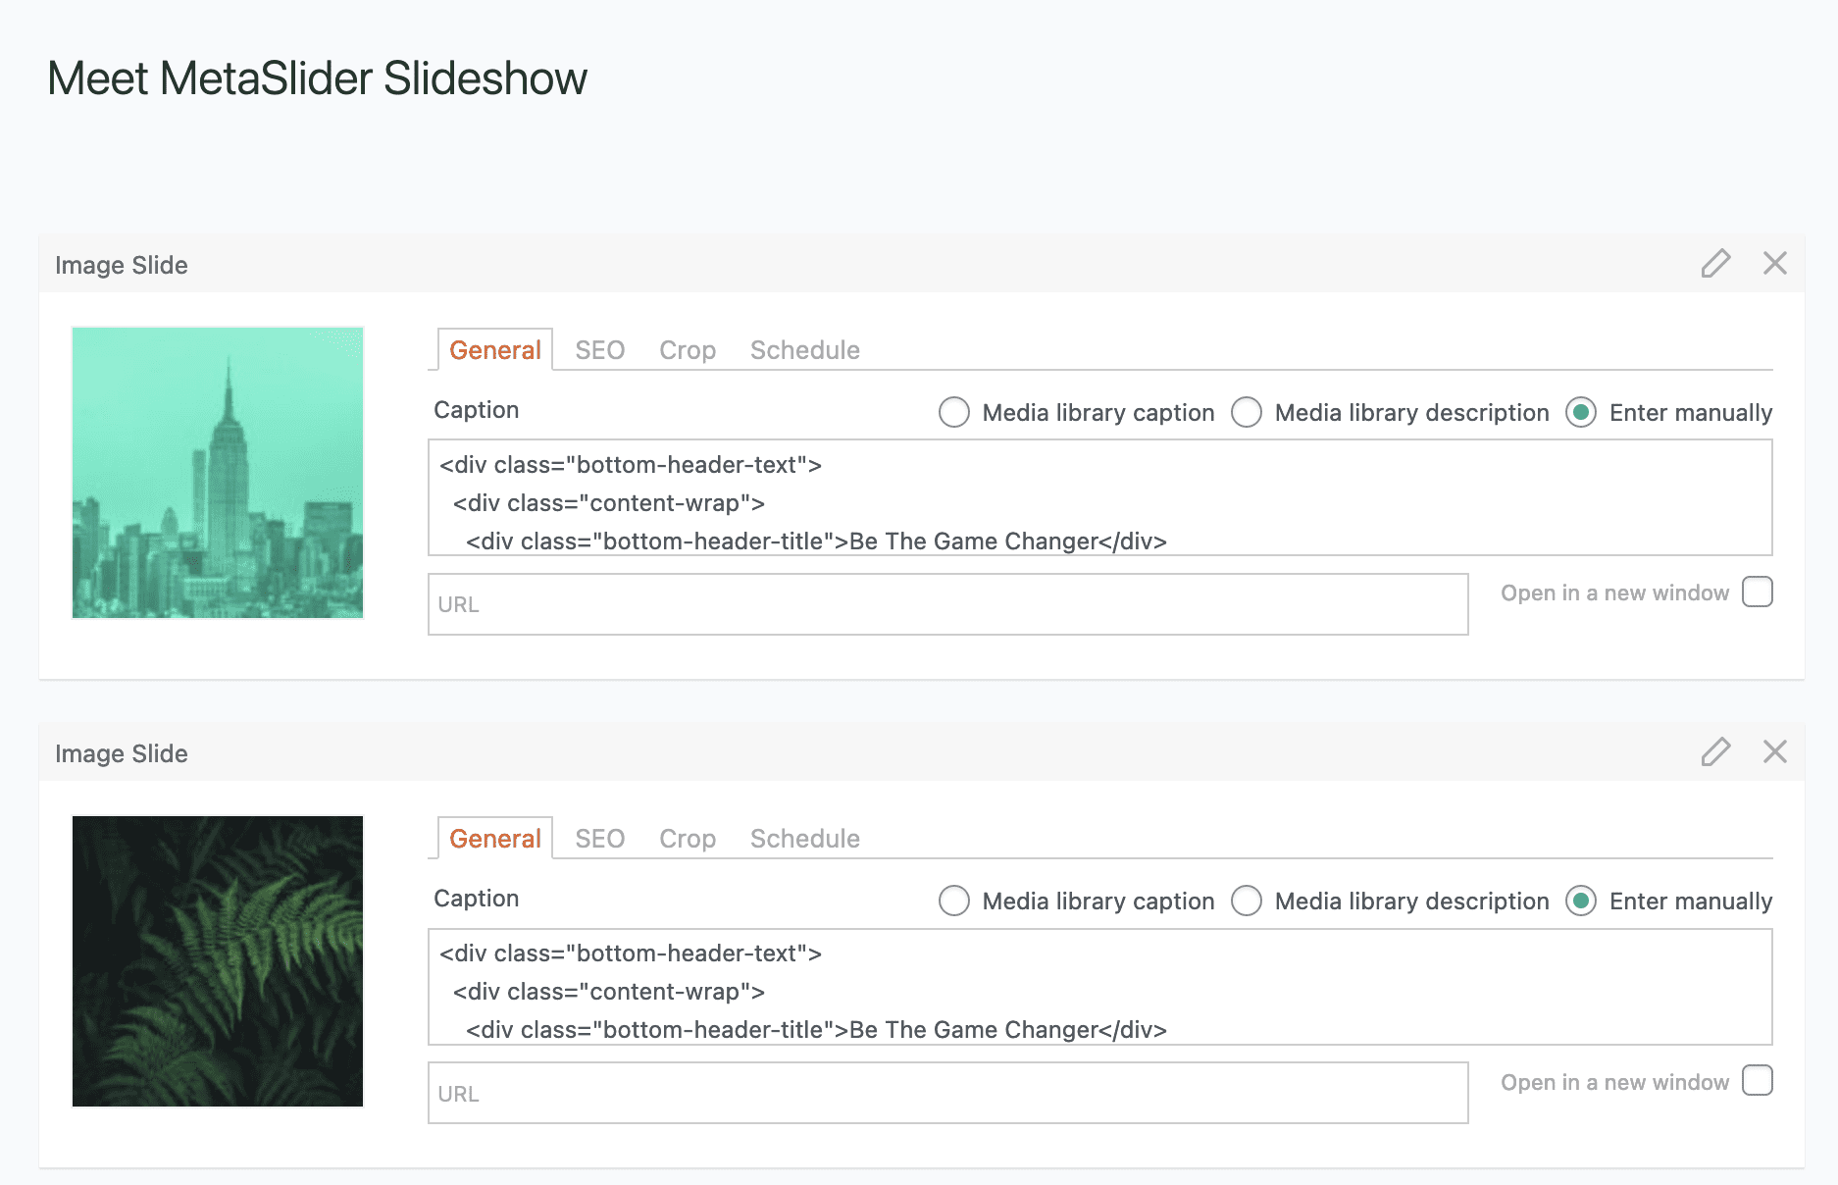Open the SEO tab in first slide
1838x1185 pixels.
599,350
